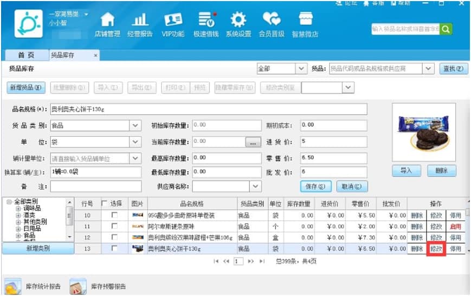Screen dimensions: 471x296
Task: Expand the 调味品 tree node
Action: click(18, 208)
